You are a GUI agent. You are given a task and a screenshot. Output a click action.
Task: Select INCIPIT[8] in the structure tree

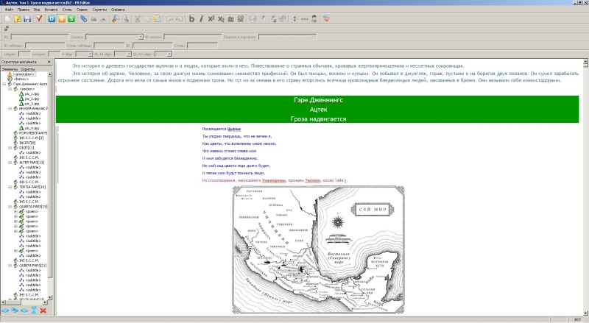[27, 143]
